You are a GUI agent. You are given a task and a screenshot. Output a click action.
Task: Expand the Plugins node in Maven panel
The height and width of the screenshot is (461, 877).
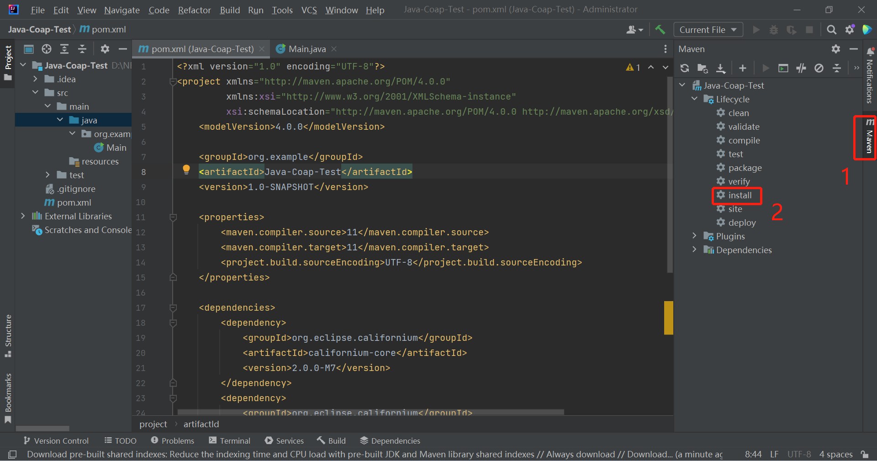coord(694,236)
